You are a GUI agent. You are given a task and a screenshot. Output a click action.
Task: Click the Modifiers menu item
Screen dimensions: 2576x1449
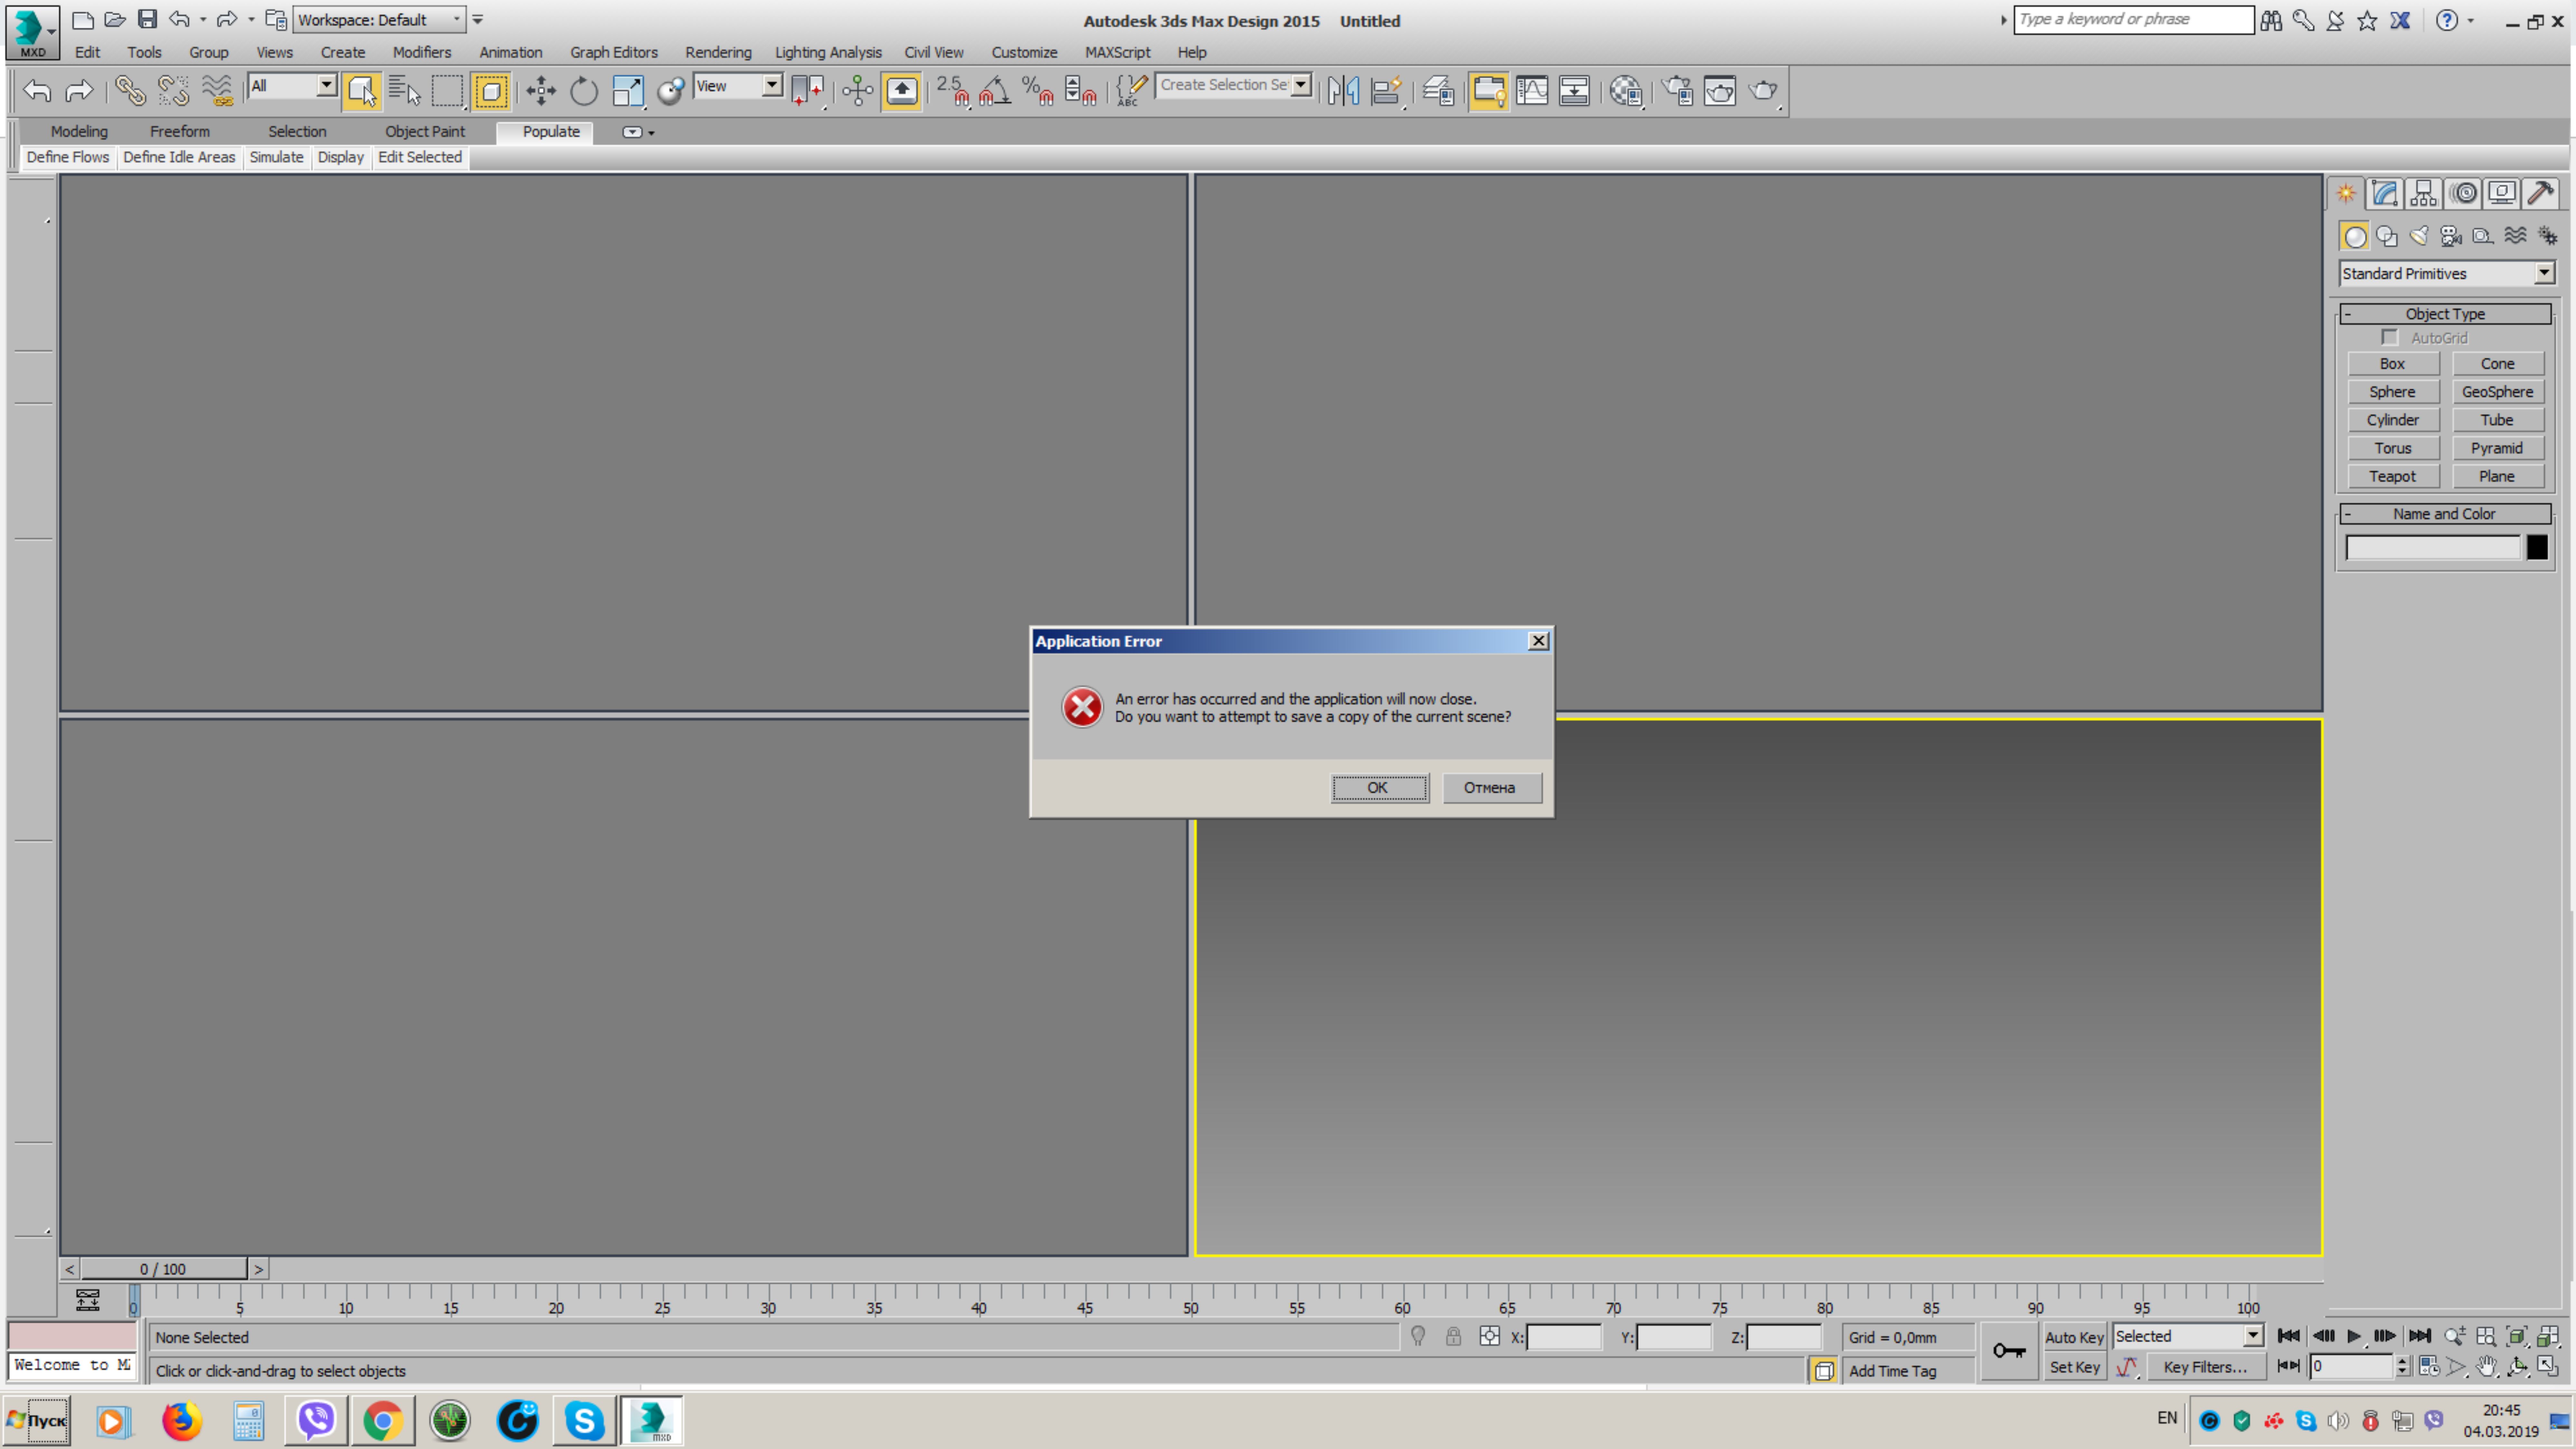coord(421,51)
